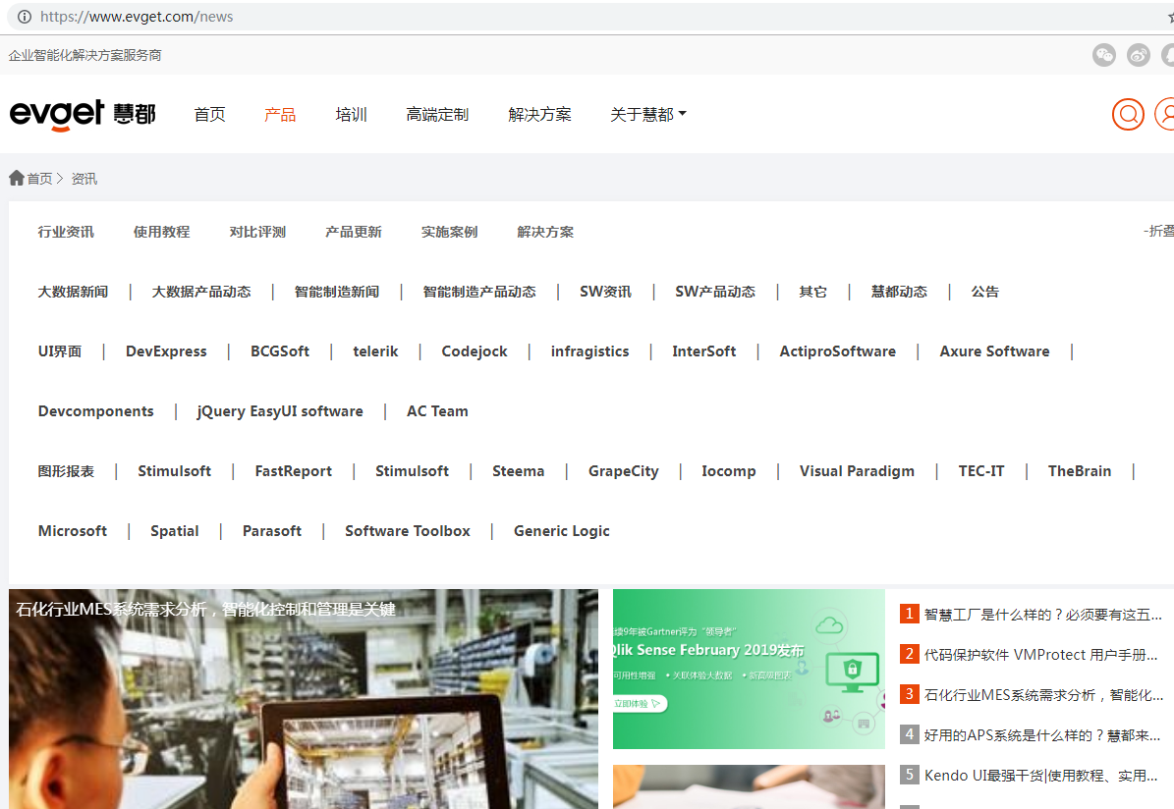This screenshot has width=1174, height=809.
Task: Filter news by DevExpress
Action: (x=166, y=351)
